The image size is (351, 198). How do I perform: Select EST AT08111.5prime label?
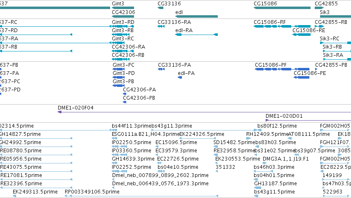309,134
